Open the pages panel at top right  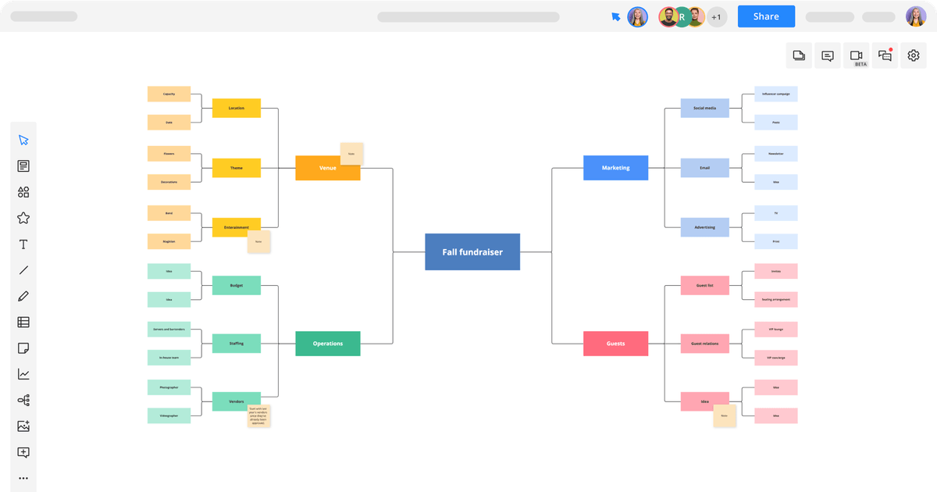click(799, 55)
